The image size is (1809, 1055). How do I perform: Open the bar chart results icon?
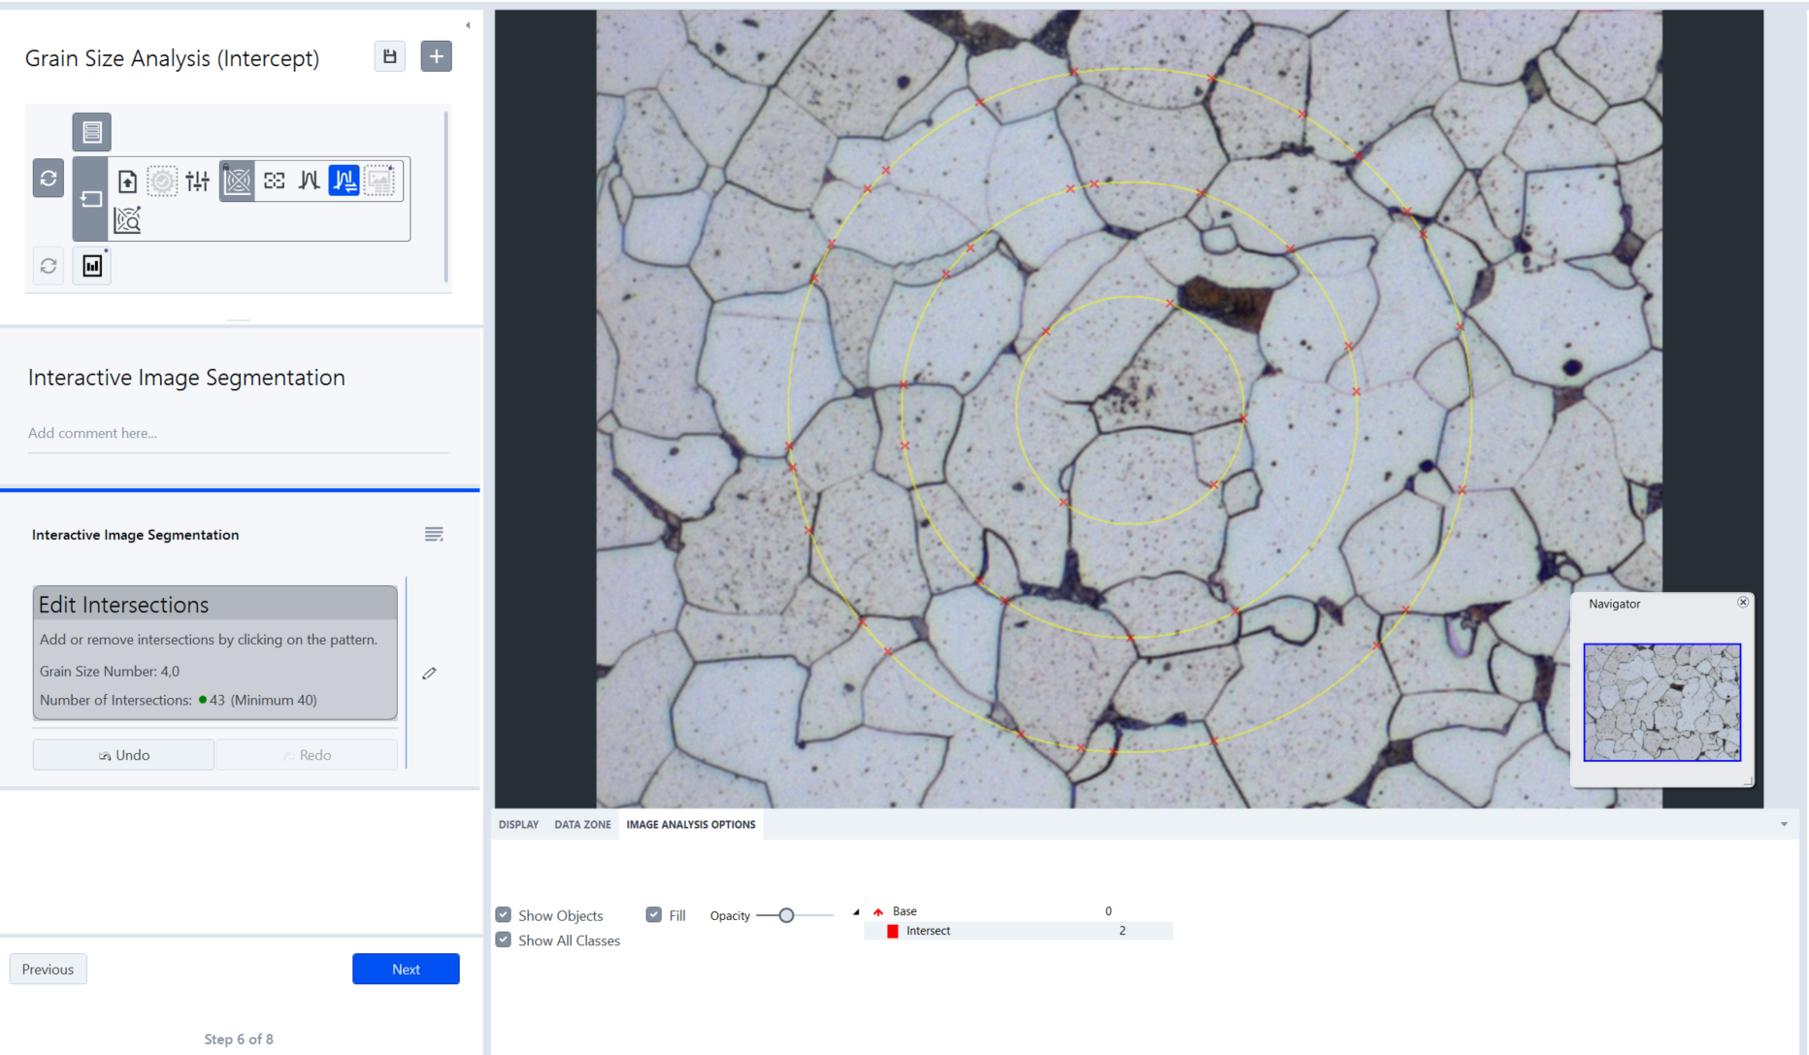coord(91,265)
